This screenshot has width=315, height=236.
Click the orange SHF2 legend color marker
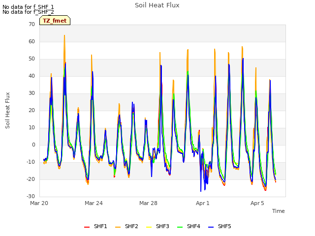coord(118,227)
